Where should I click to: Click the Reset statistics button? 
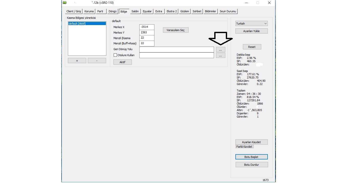[252, 47]
